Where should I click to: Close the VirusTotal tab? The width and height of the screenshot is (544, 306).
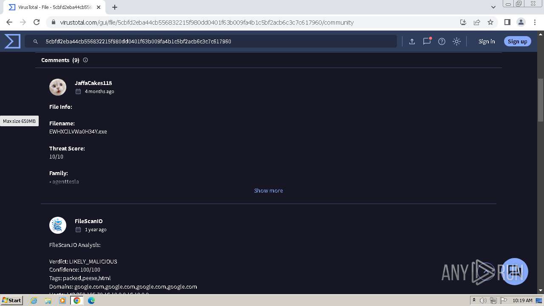point(99,7)
